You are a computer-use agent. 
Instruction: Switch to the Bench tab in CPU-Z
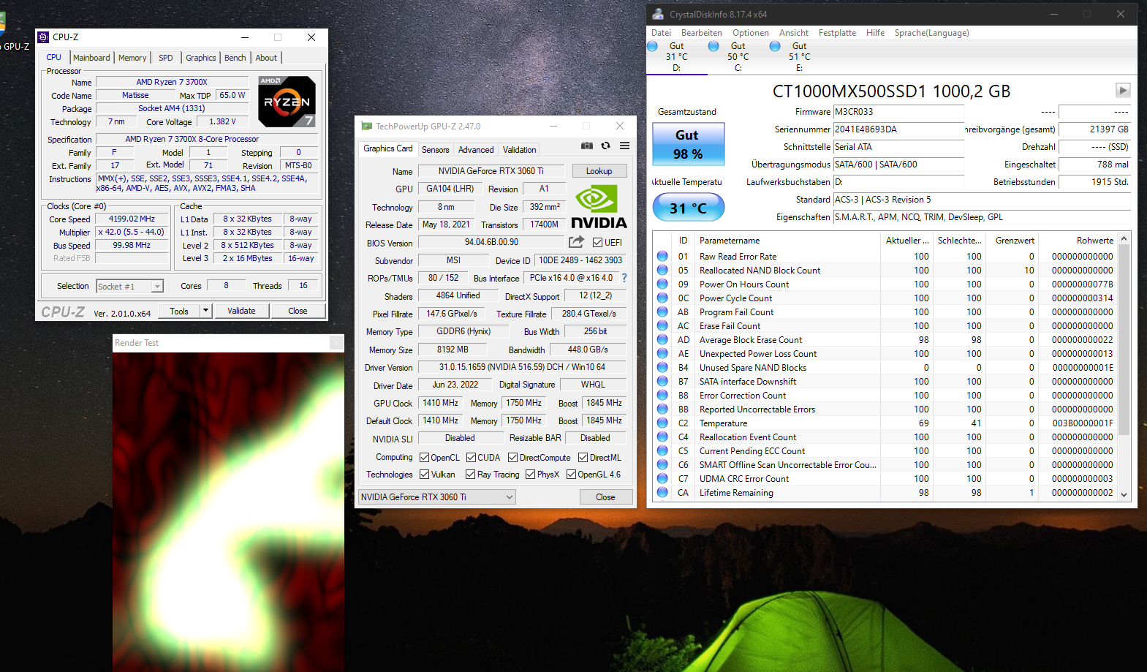[x=235, y=58]
